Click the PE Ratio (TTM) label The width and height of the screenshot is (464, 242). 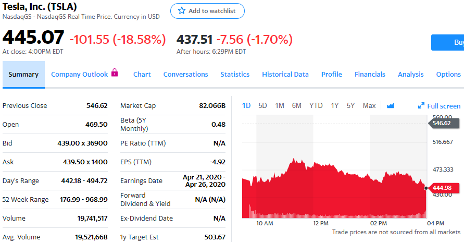pyautogui.click(x=143, y=143)
